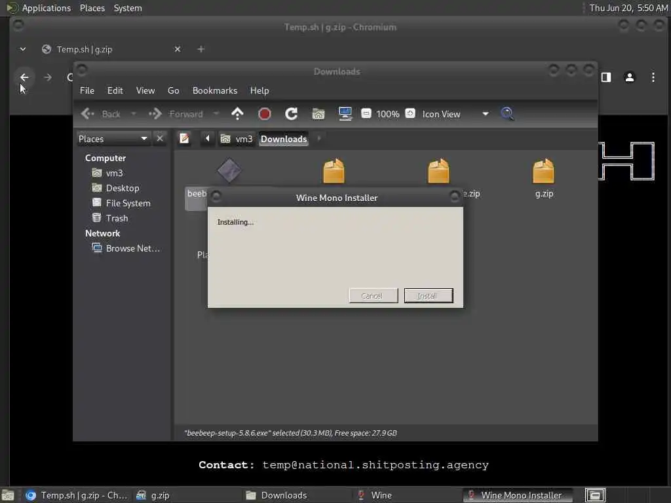671x503 pixels.
Task: Switch to Wine taskbar entry
Action: (x=408, y=495)
